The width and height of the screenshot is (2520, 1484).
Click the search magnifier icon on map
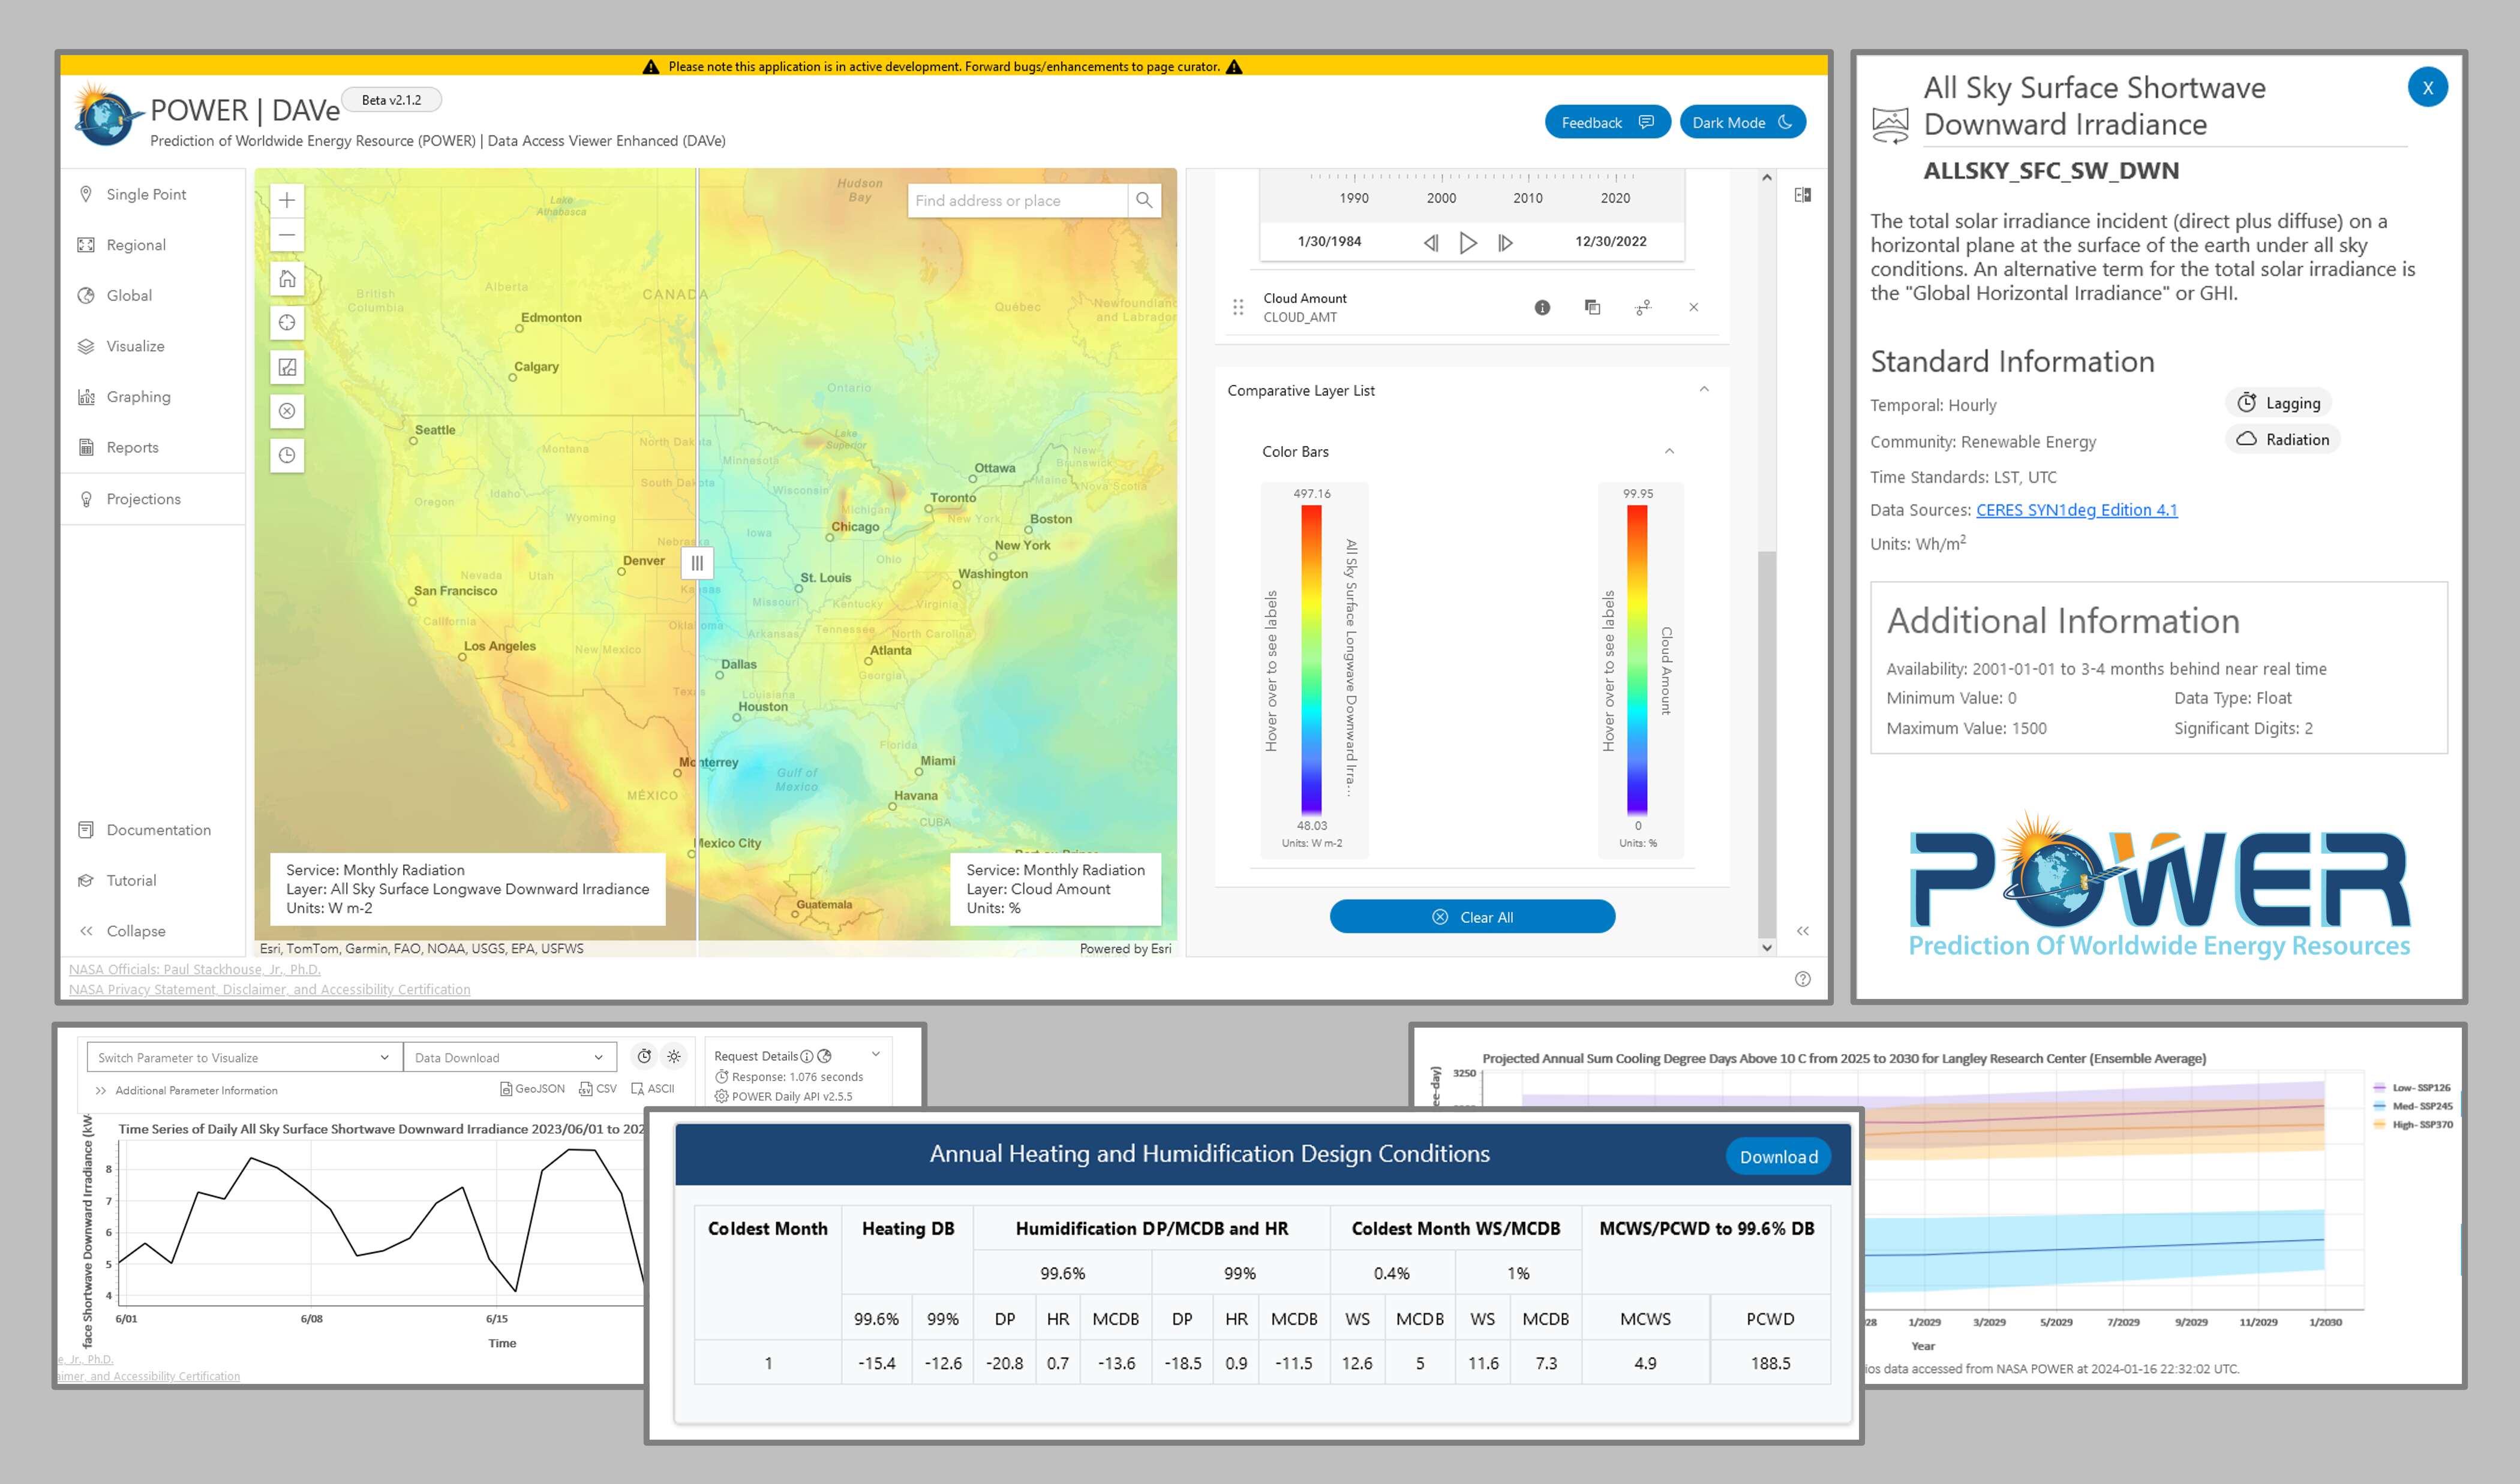(1143, 200)
